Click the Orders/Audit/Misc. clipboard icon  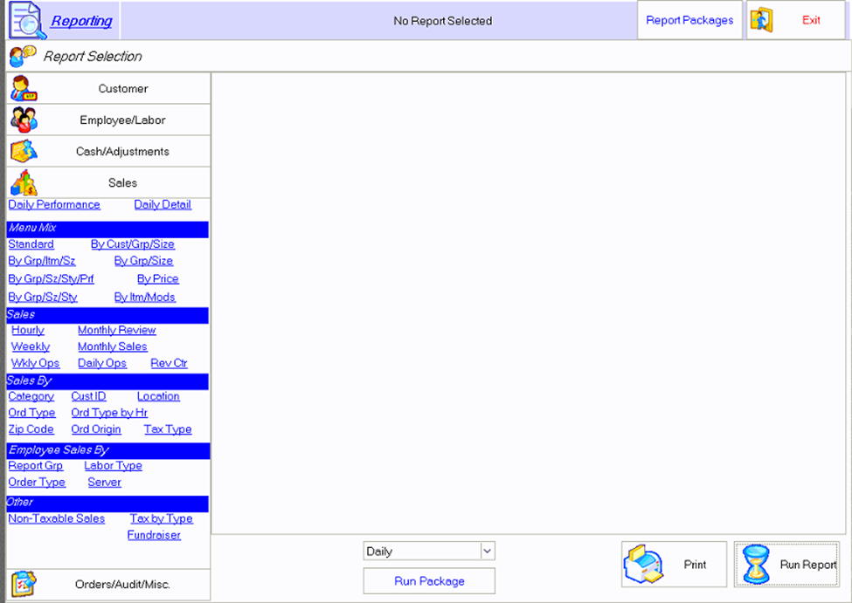(24, 584)
